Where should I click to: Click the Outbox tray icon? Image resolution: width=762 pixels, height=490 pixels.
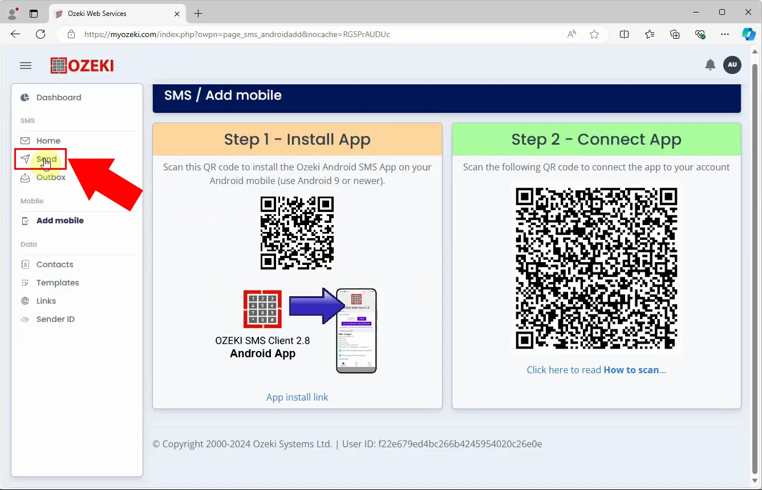click(25, 178)
